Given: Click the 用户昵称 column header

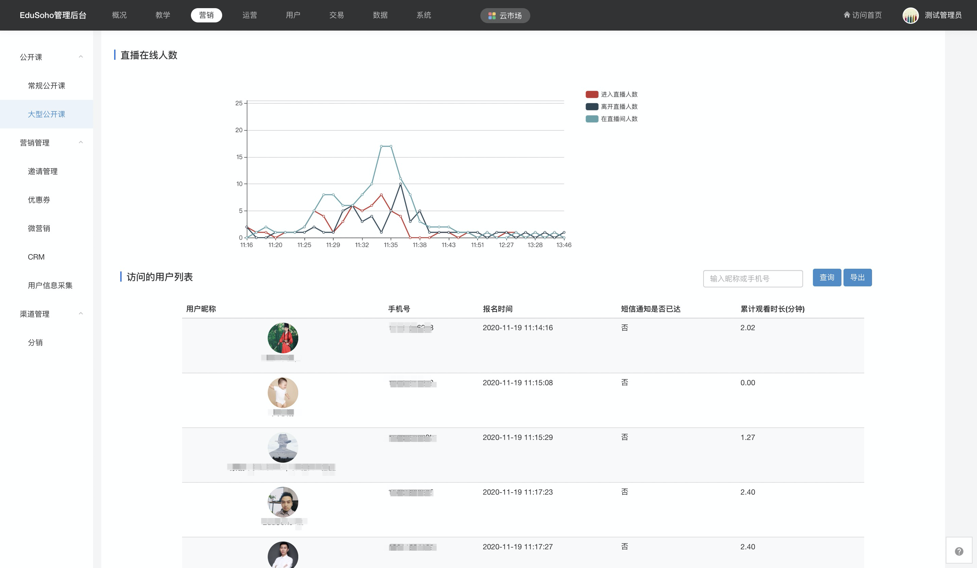Looking at the screenshot, I should [x=201, y=308].
